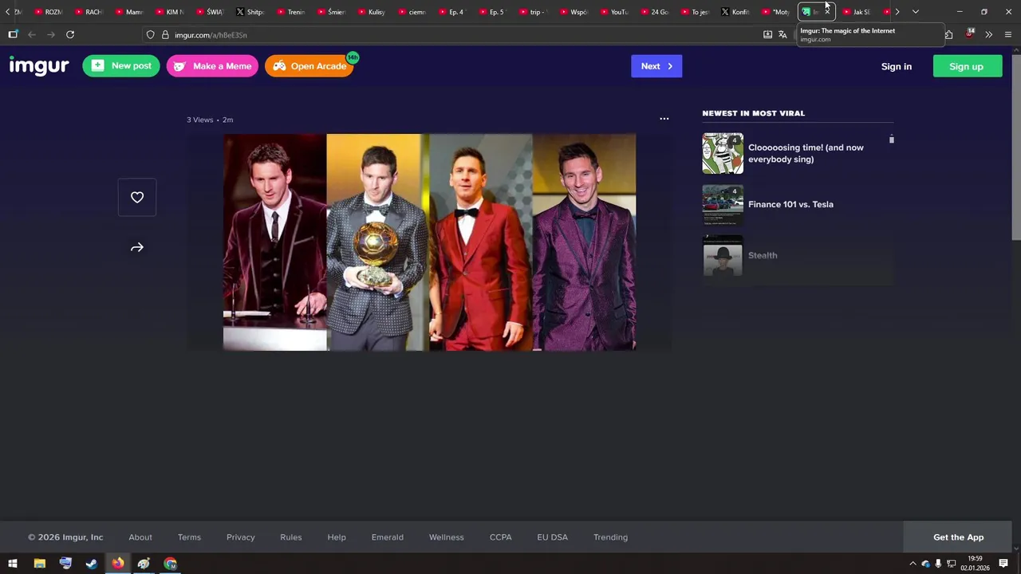
Task: Switch to the 'Kulisy' tab
Action: [371, 12]
